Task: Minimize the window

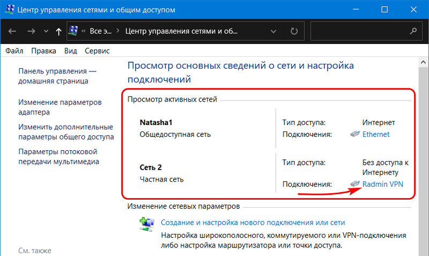Action: point(356,9)
